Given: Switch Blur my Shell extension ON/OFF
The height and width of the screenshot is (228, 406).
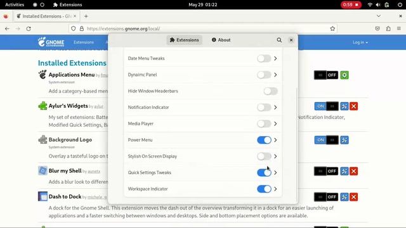Looking at the screenshot, I should coord(326,171).
